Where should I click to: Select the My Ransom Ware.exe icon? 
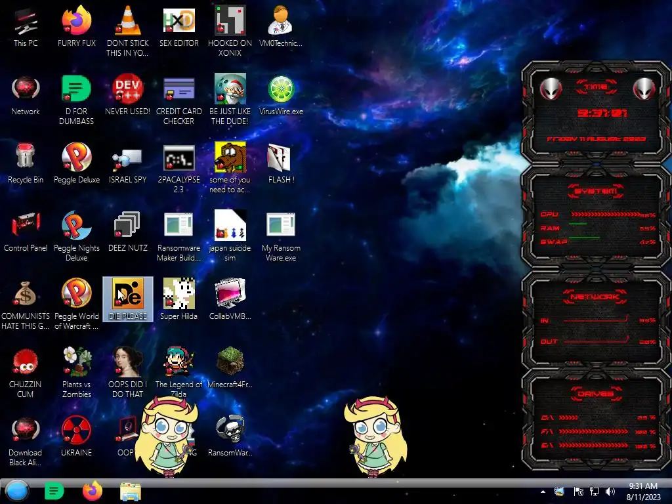(x=281, y=224)
